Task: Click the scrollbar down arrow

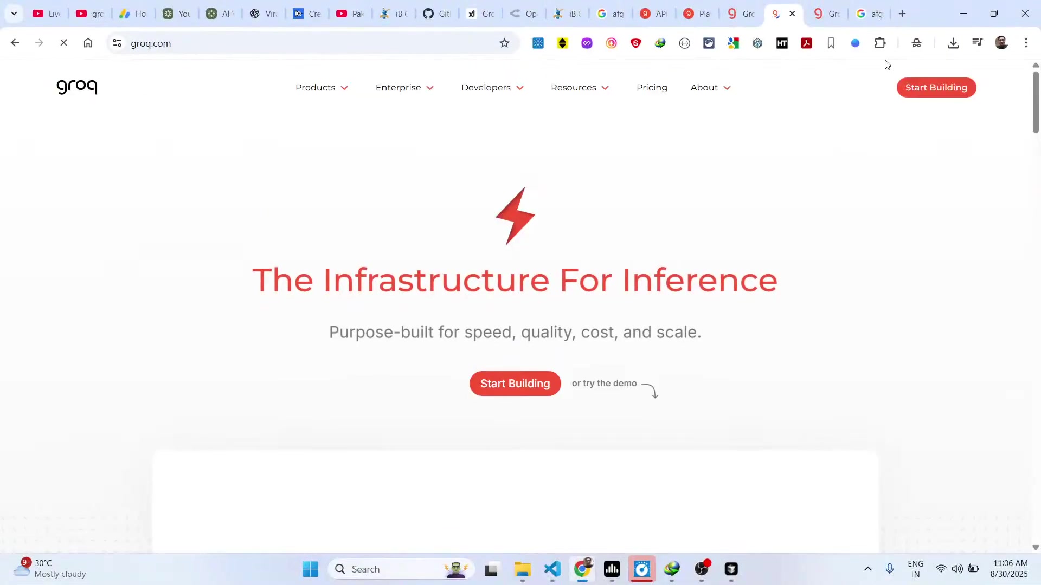Action: [x=1036, y=547]
